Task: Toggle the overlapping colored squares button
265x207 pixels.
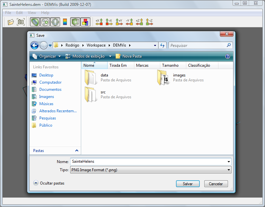Action: pyautogui.click(x=85, y=22)
